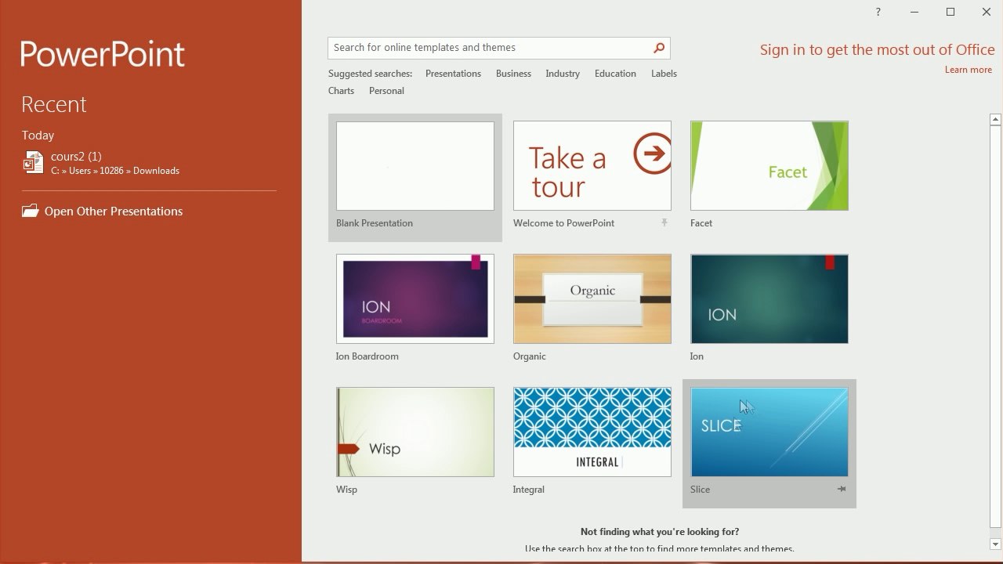This screenshot has height=564, width=1003.
Task: Choose the Education suggested search
Action: (615, 74)
